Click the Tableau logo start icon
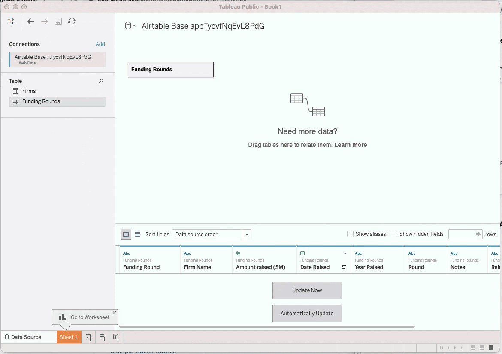 11,21
